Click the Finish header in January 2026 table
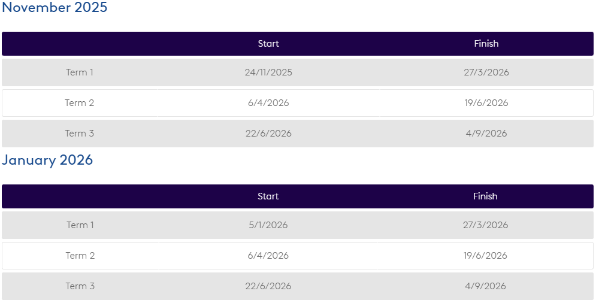The height and width of the screenshot is (303, 596). 485,196
